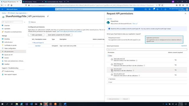The width and height of the screenshot is (189, 106).
Task: Open Branding in the left menu
Action: pyautogui.click(x=7, y=39)
